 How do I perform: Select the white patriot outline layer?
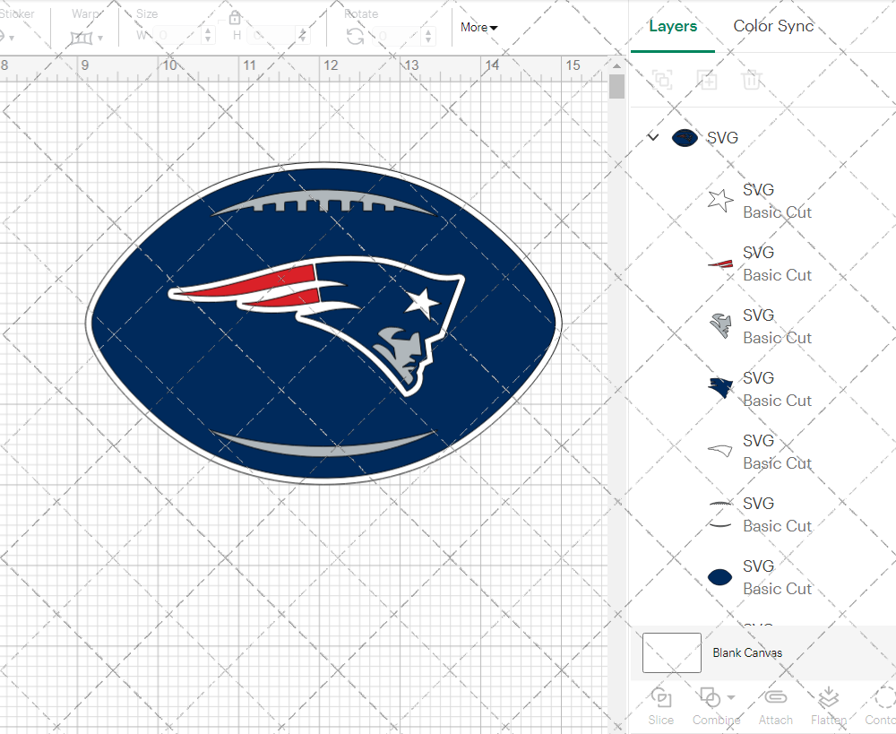(720, 451)
